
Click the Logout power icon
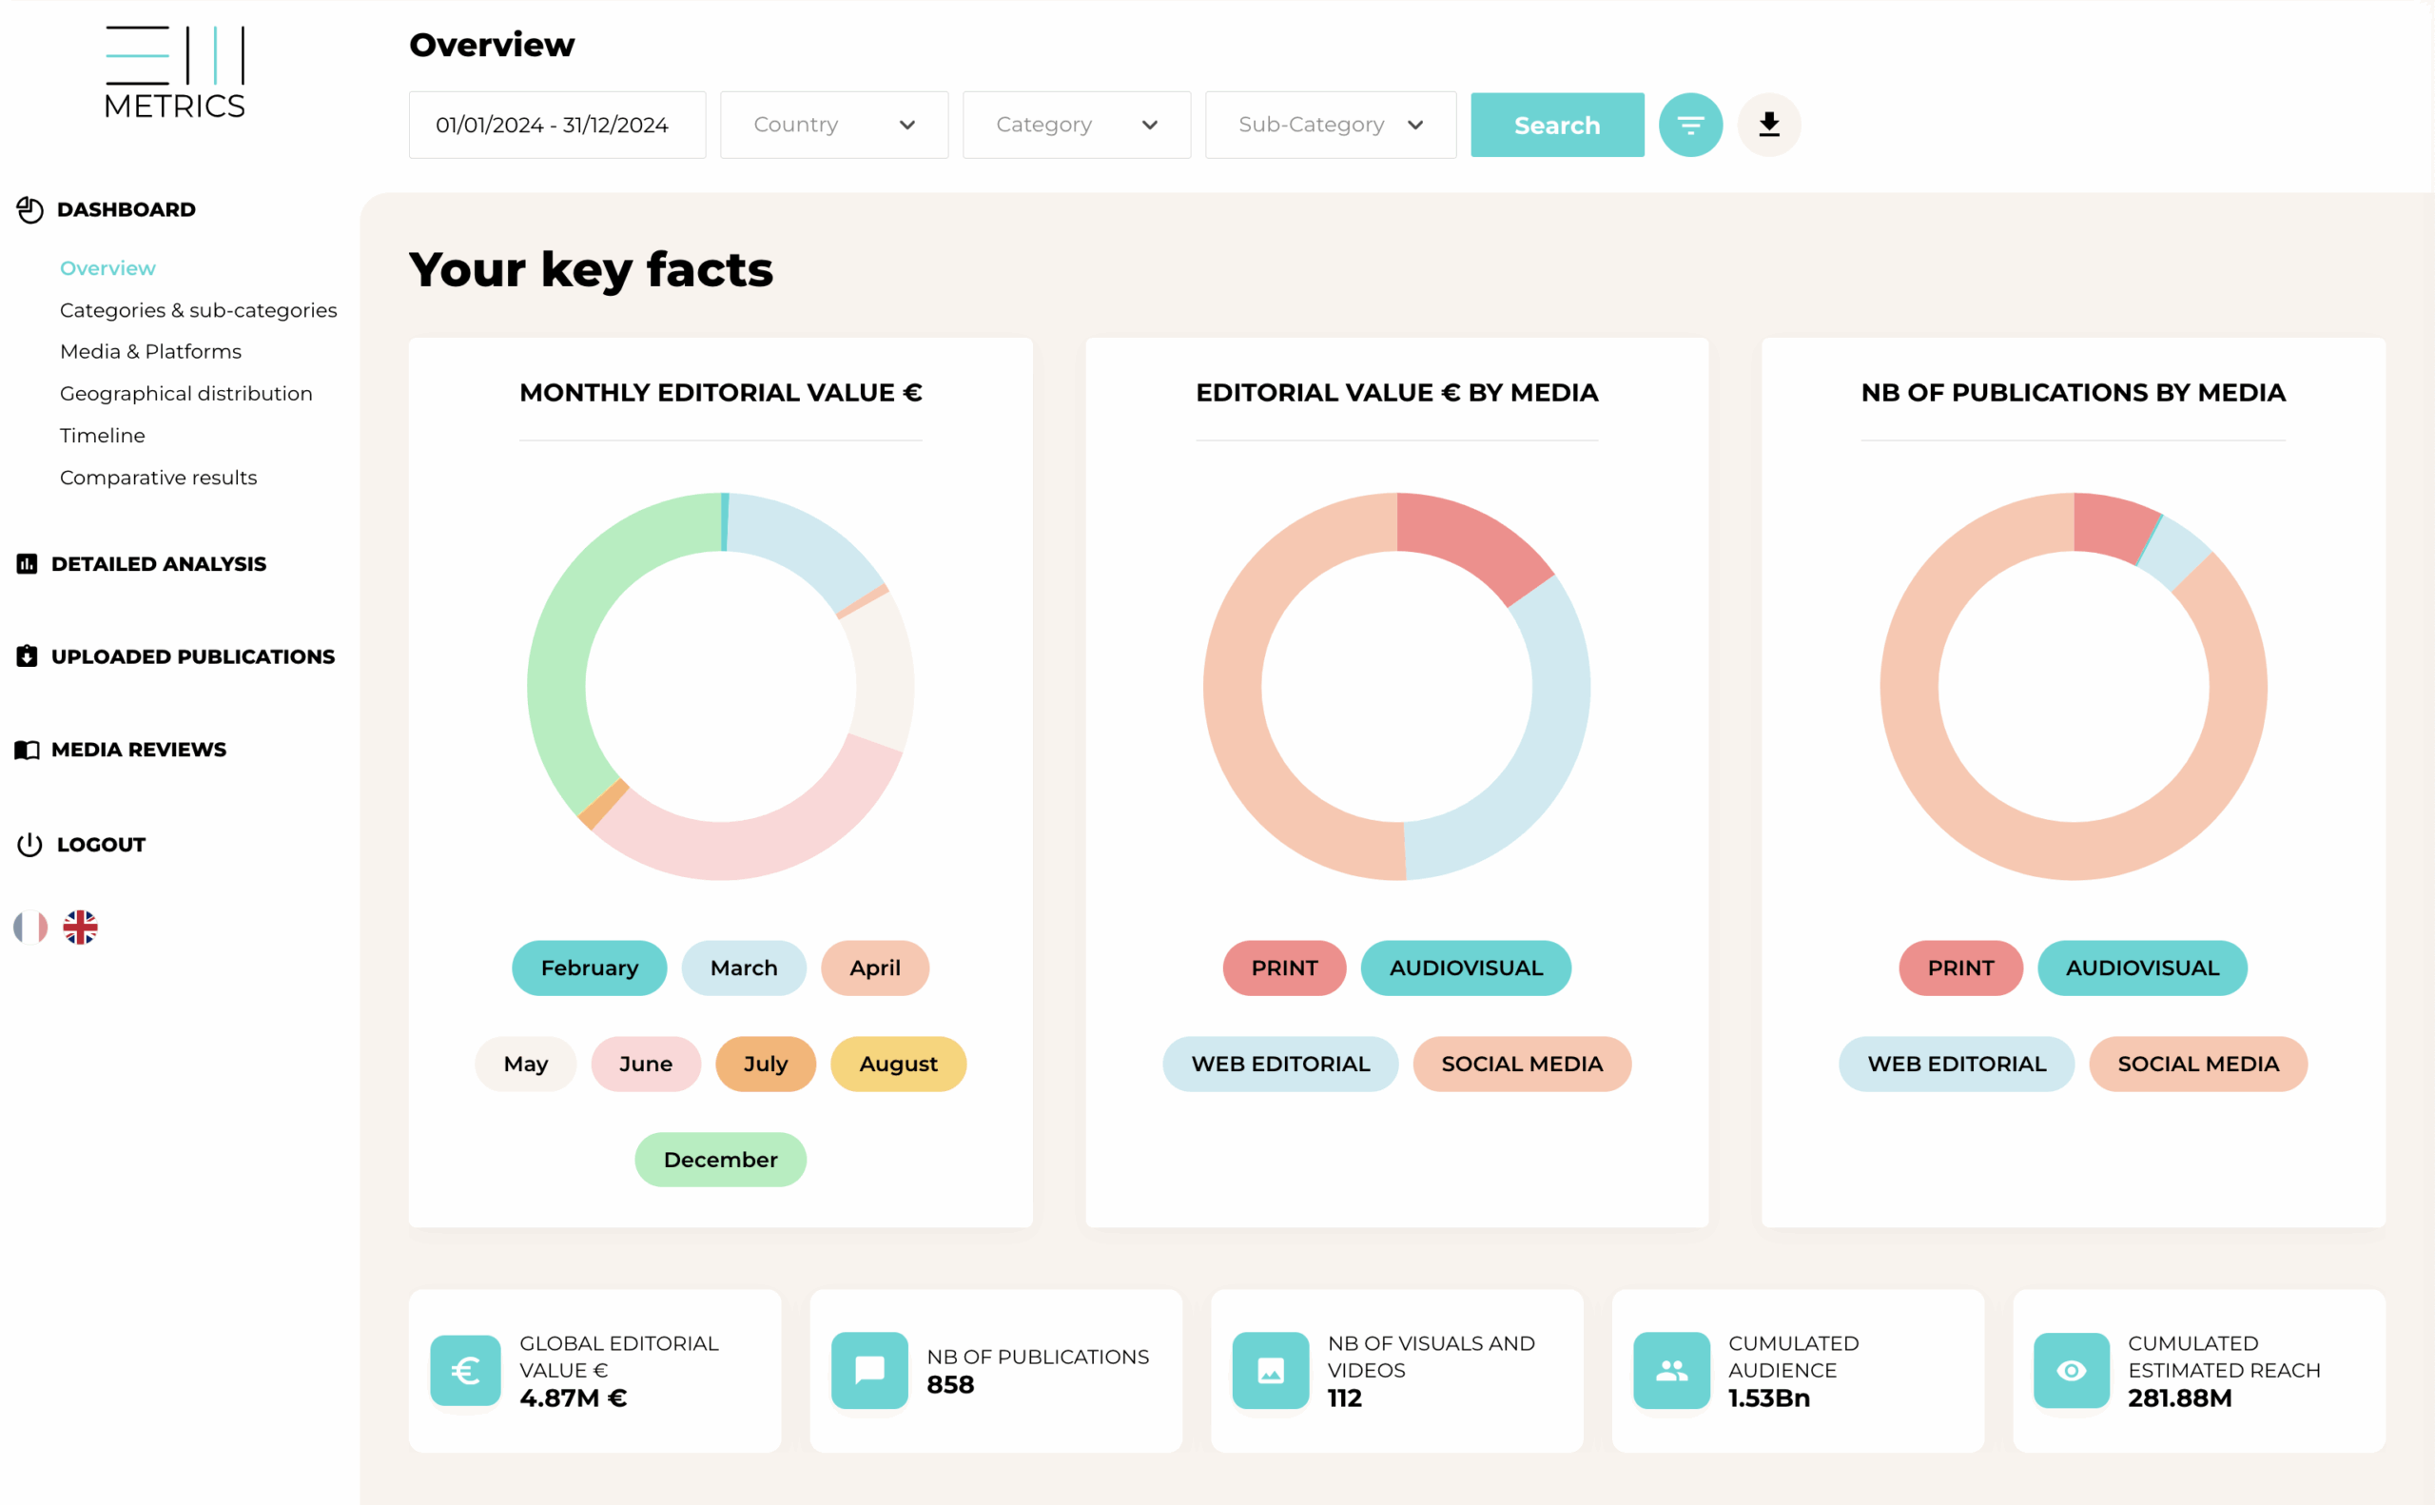pos(29,844)
